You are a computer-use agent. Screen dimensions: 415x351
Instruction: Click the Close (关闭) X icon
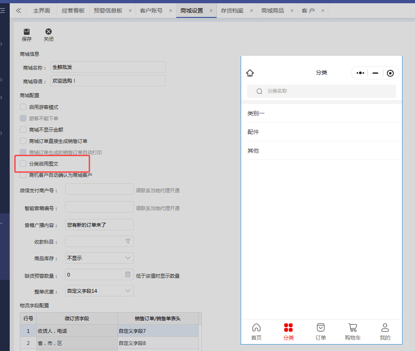(49, 32)
